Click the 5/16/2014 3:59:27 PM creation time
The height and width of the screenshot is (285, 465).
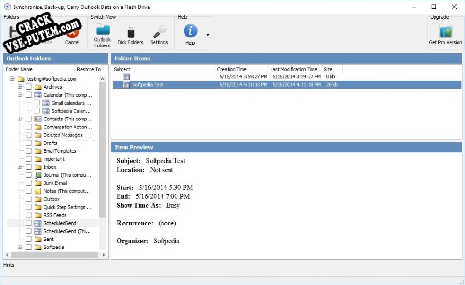coord(243,76)
